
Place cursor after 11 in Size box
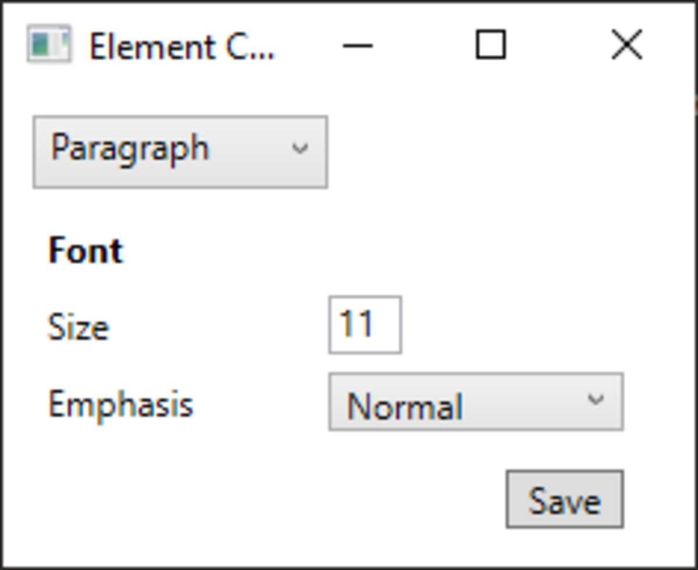coord(384,325)
